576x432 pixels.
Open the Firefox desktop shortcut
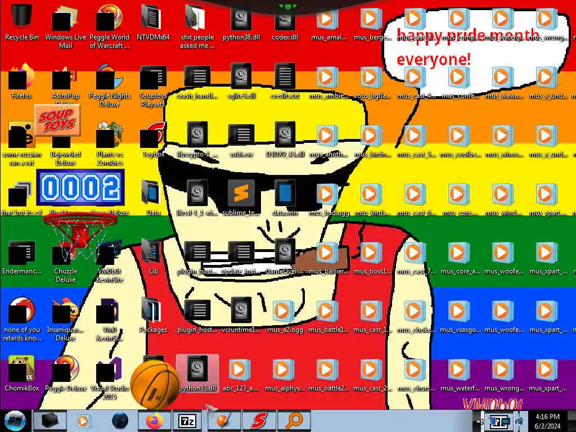[22, 81]
